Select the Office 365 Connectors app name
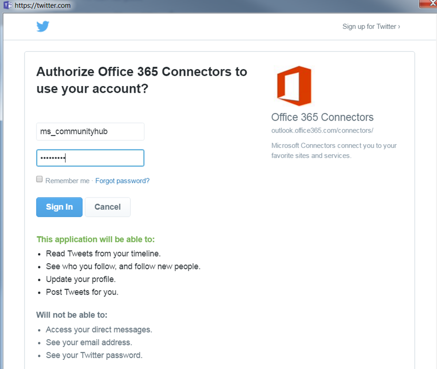 click(x=322, y=117)
